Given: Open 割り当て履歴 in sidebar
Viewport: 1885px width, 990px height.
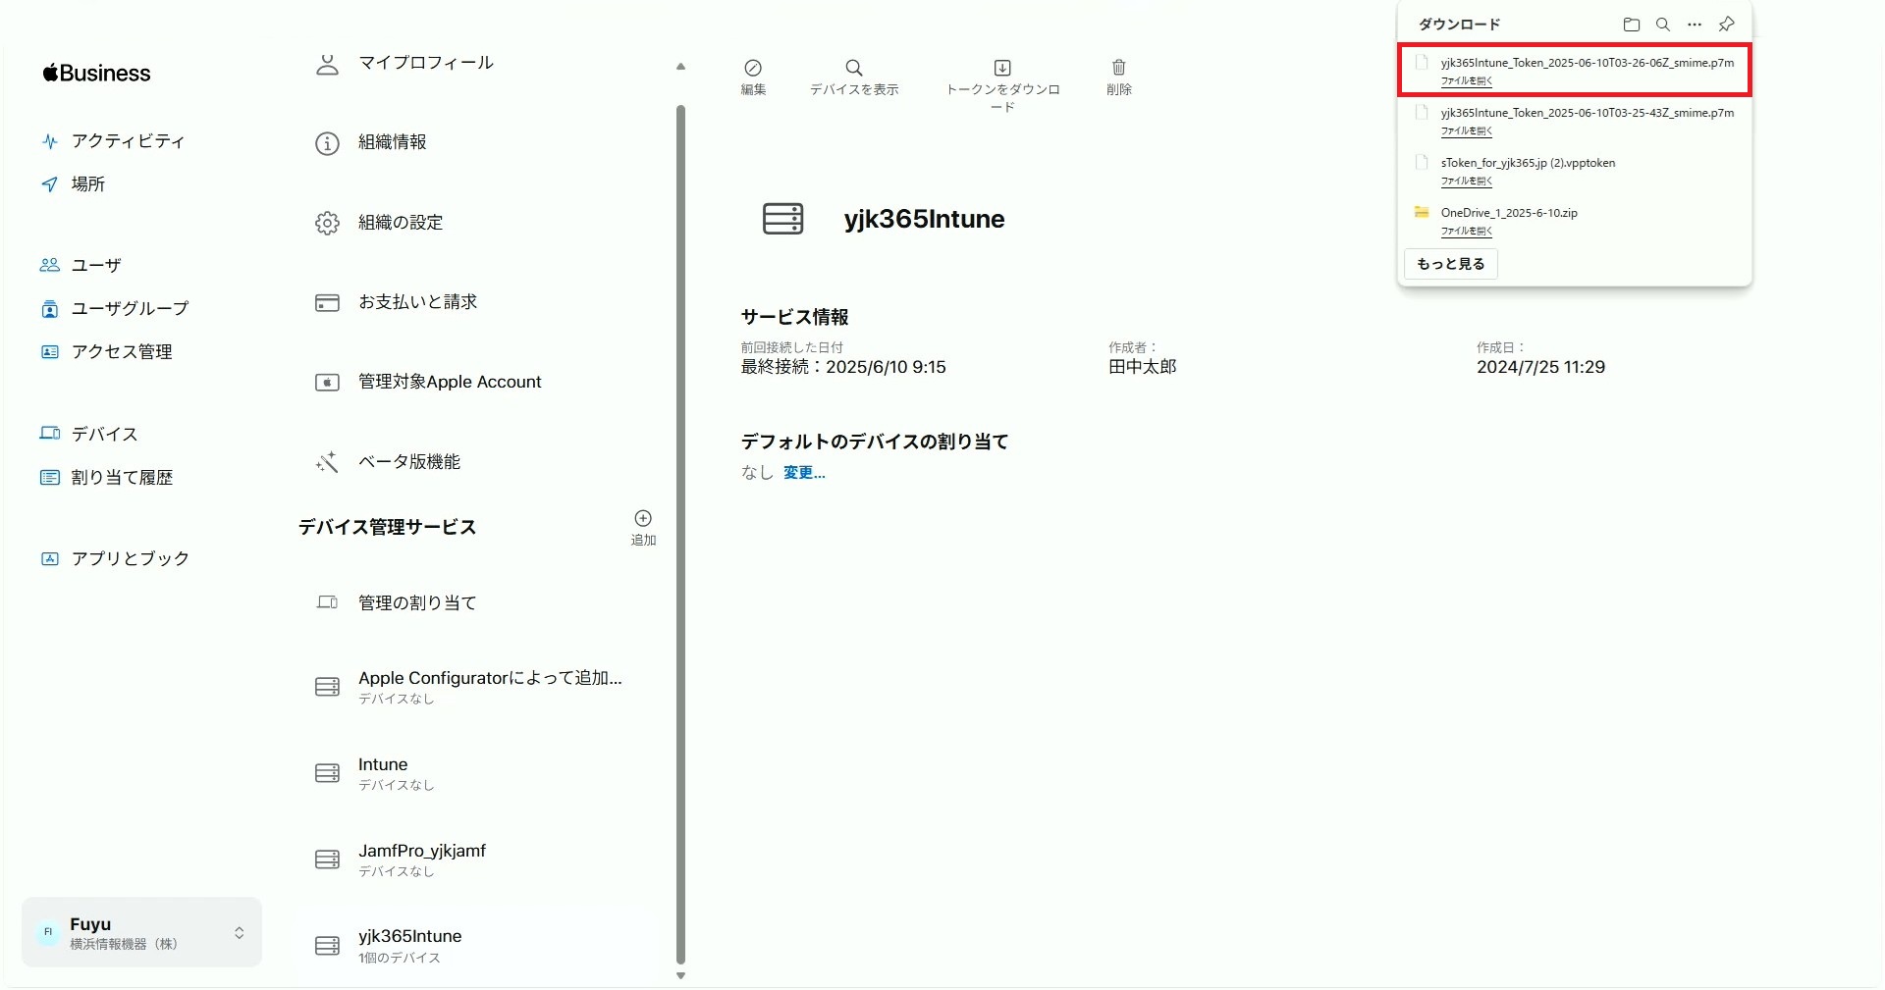Looking at the screenshot, I should (106, 478).
